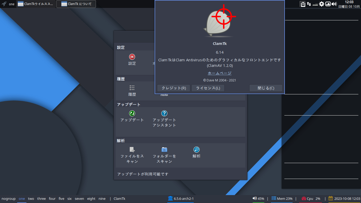Switch to workspace five
This screenshot has height=203, width=361.
(61, 199)
